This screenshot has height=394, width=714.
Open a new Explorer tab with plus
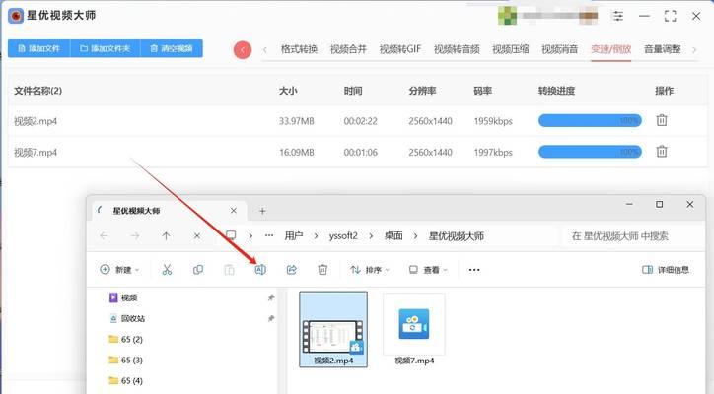tap(262, 211)
